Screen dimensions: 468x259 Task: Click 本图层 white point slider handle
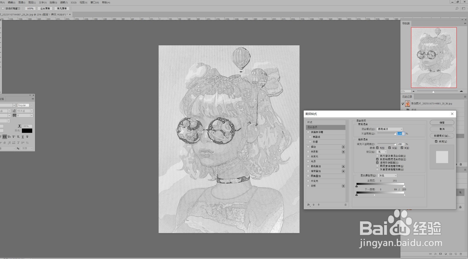pyautogui.click(x=404, y=186)
